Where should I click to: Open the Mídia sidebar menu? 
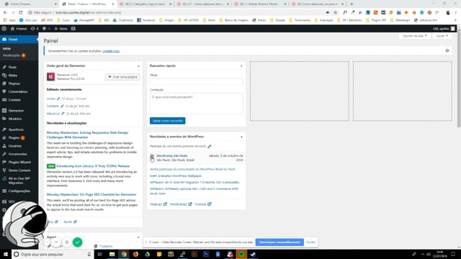pyautogui.click(x=13, y=76)
